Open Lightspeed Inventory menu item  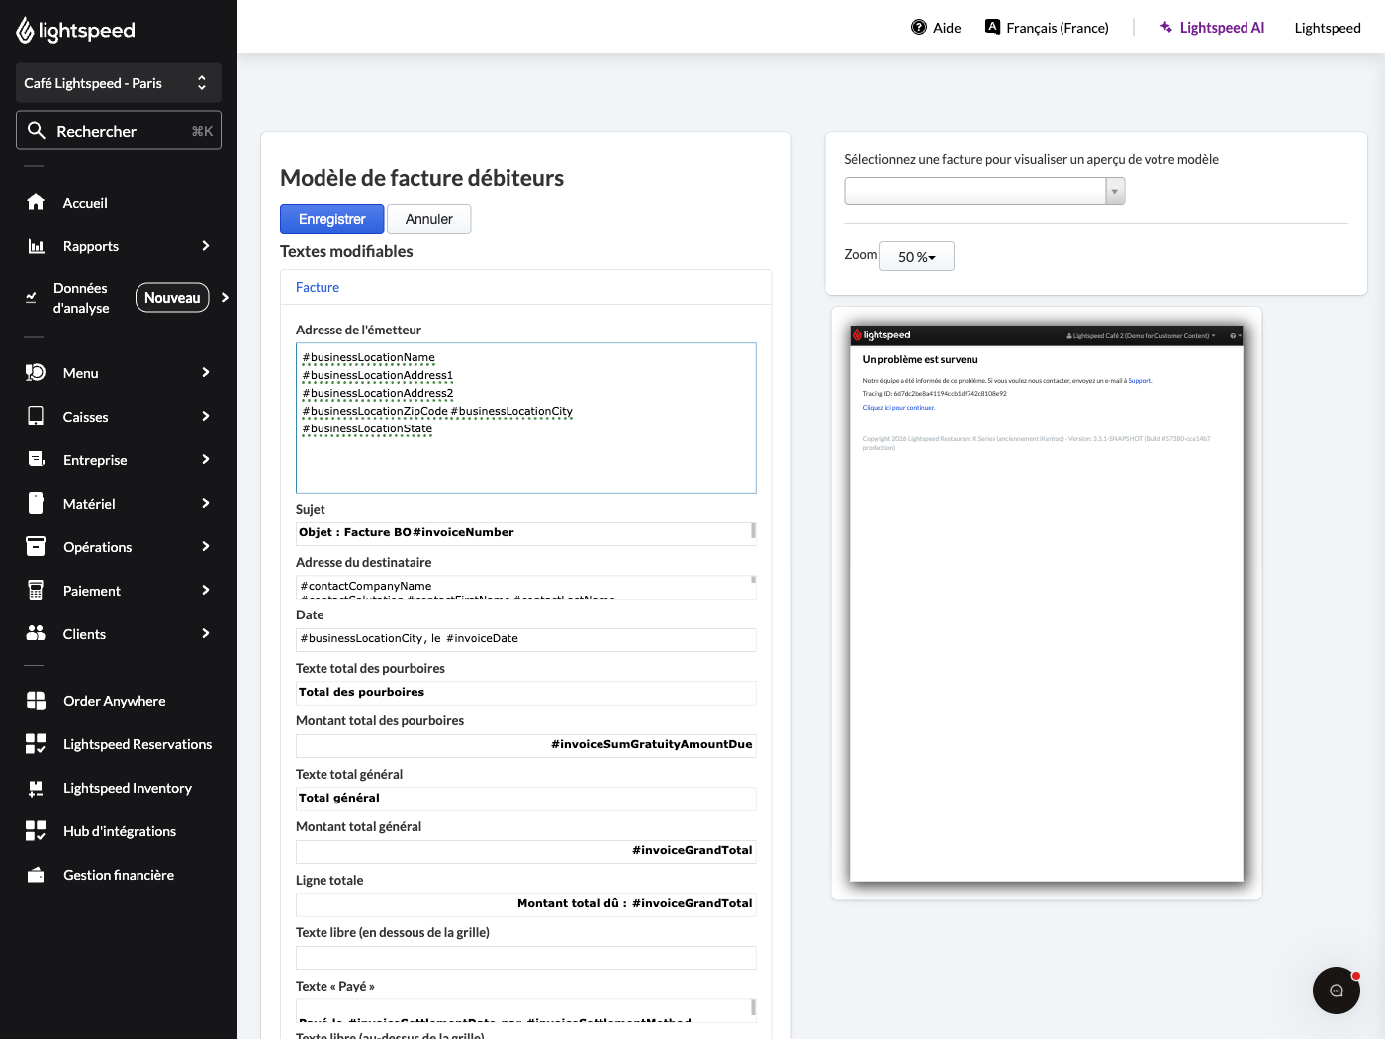[128, 788]
